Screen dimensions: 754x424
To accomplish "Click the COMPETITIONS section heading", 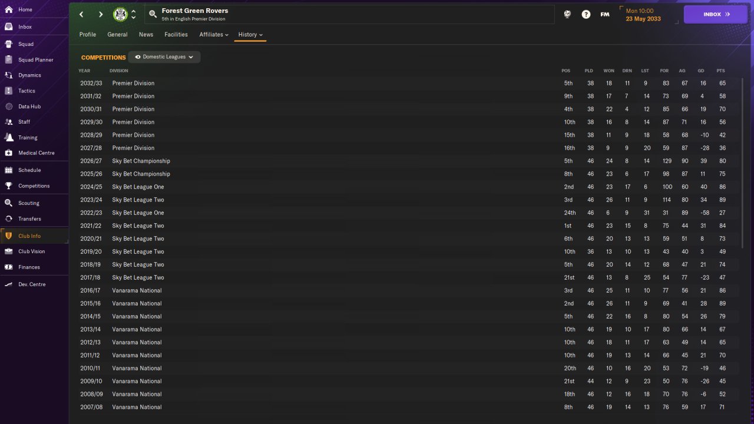I will pyautogui.click(x=104, y=58).
